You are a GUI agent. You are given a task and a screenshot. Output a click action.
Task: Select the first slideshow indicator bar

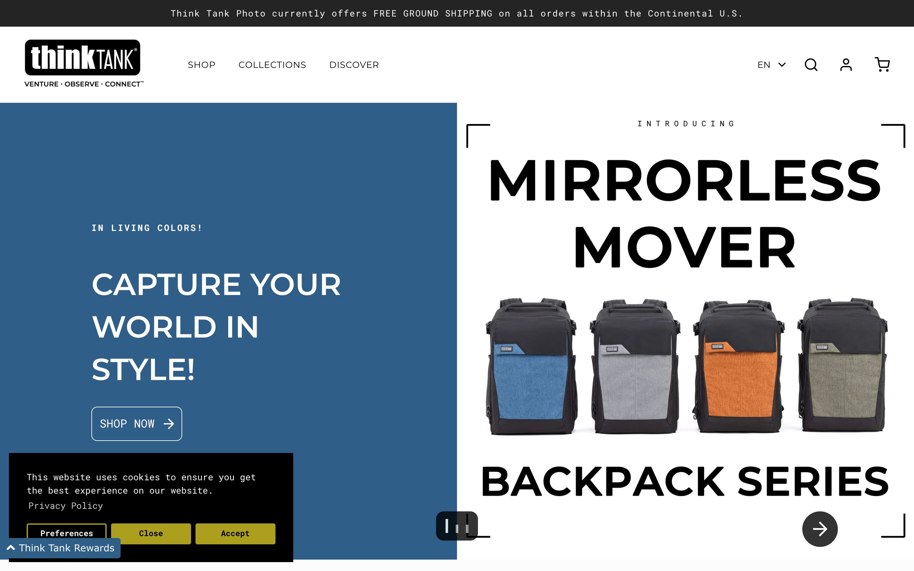(447, 526)
